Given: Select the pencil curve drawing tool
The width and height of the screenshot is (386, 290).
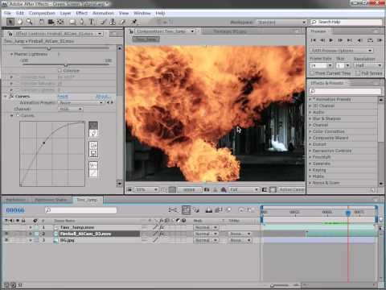Looking at the screenshot, I should [x=93, y=133].
